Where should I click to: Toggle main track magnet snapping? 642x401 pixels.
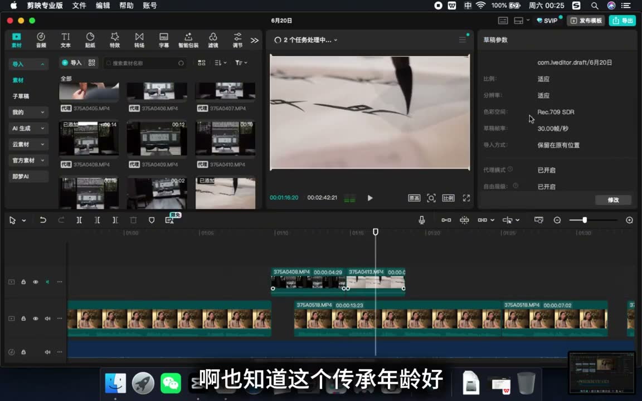pos(446,220)
